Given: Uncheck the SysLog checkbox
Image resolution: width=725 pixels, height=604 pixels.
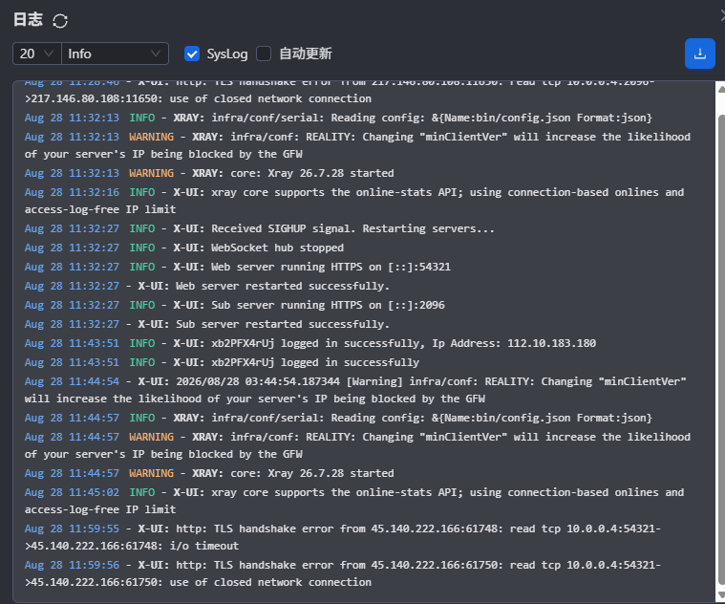Looking at the screenshot, I should tap(192, 54).
